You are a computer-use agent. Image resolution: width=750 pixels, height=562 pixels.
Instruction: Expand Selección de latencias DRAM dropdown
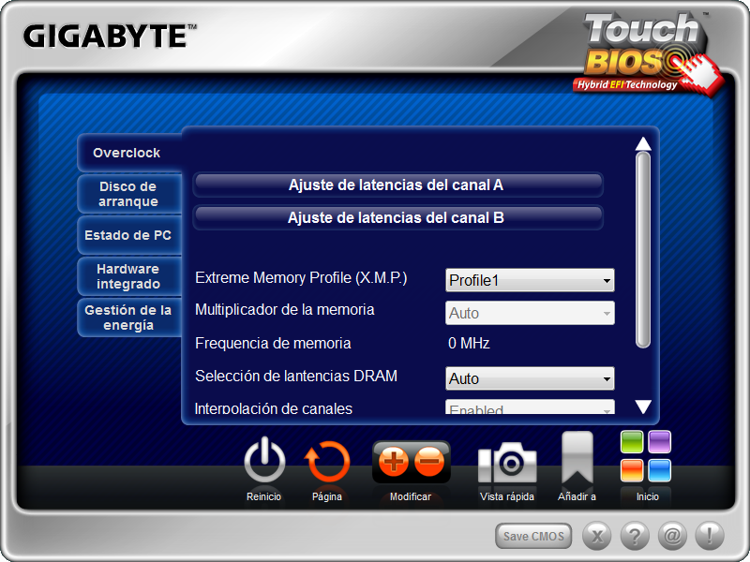point(530,379)
